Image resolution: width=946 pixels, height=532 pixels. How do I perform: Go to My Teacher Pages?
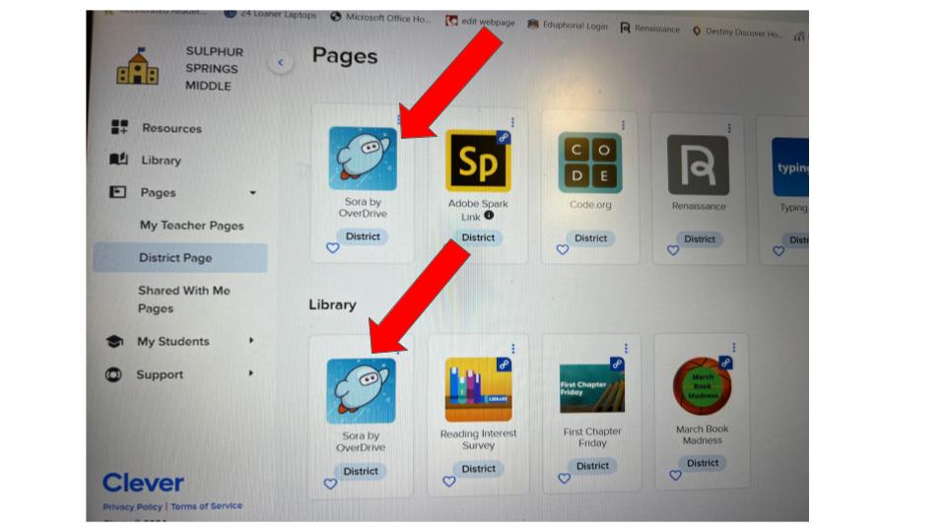point(192,225)
